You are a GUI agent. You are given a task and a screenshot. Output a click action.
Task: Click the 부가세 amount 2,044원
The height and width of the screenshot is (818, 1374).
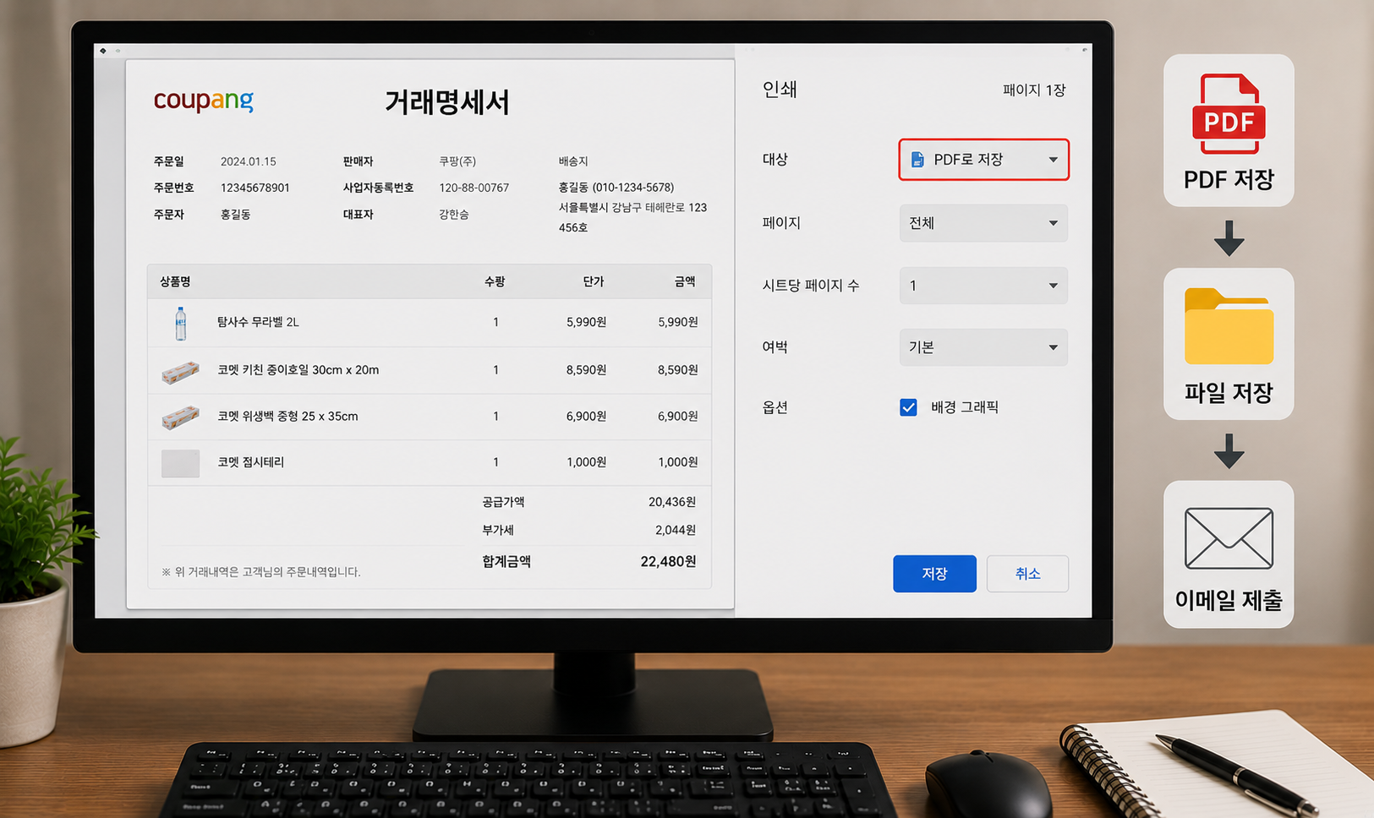pos(676,530)
